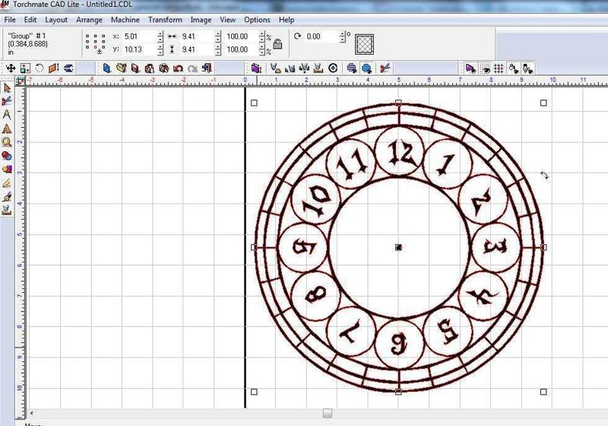Adjust the x position spinner arrows
The height and width of the screenshot is (426, 608).
click(160, 37)
